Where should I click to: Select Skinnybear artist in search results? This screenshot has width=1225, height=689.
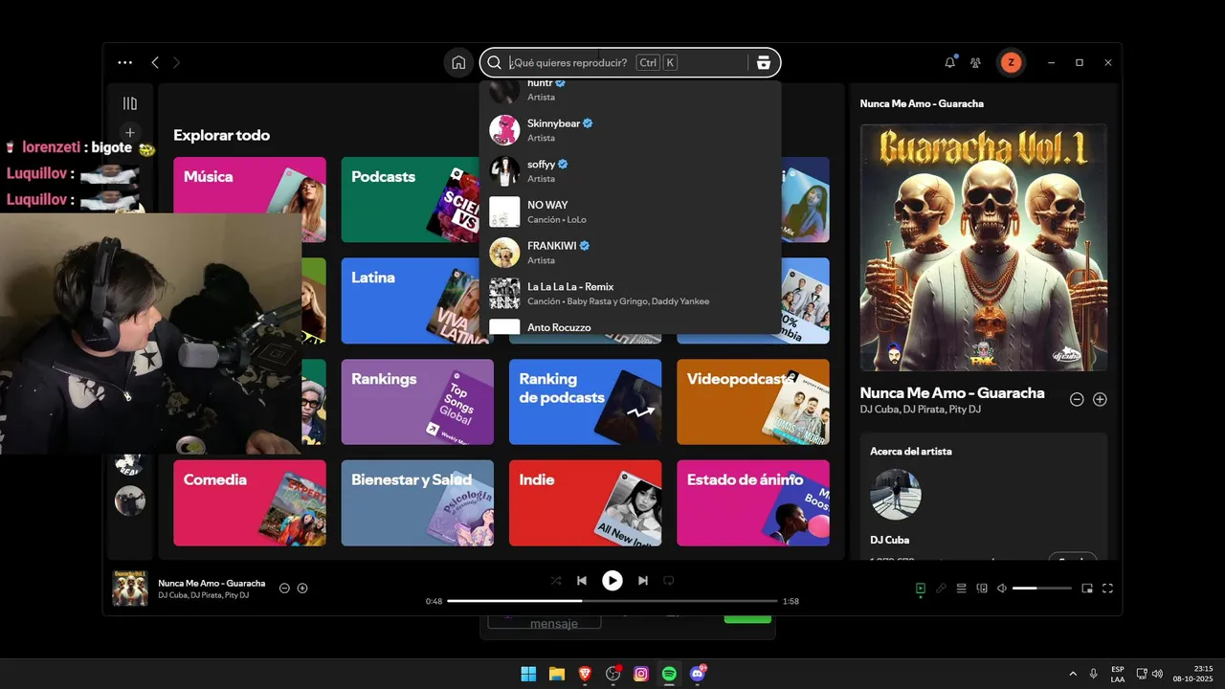click(x=631, y=130)
